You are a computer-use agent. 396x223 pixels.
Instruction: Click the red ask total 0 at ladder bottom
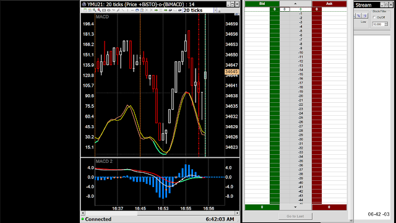click(x=329, y=207)
